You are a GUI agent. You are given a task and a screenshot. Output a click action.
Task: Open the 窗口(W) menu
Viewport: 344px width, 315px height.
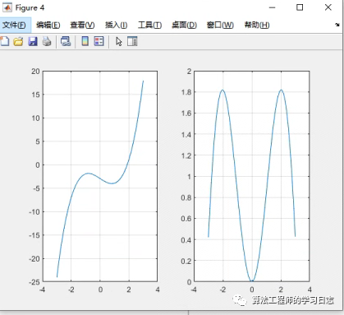tap(220, 25)
